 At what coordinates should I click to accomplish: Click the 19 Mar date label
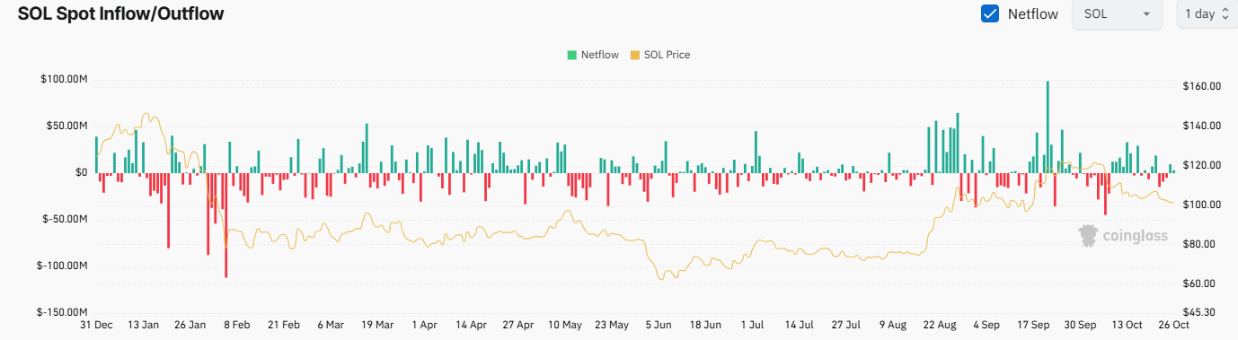point(377,325)
